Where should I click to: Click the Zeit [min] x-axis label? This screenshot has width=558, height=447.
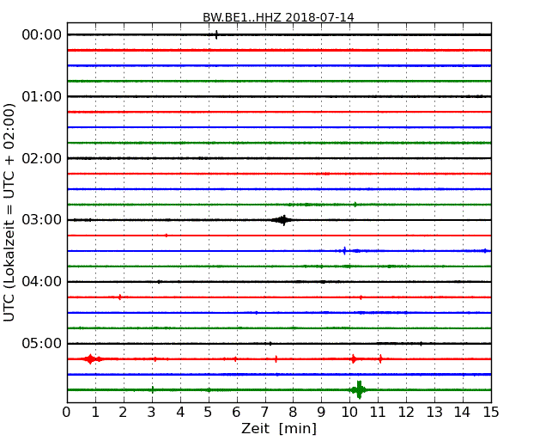point(279,428)
